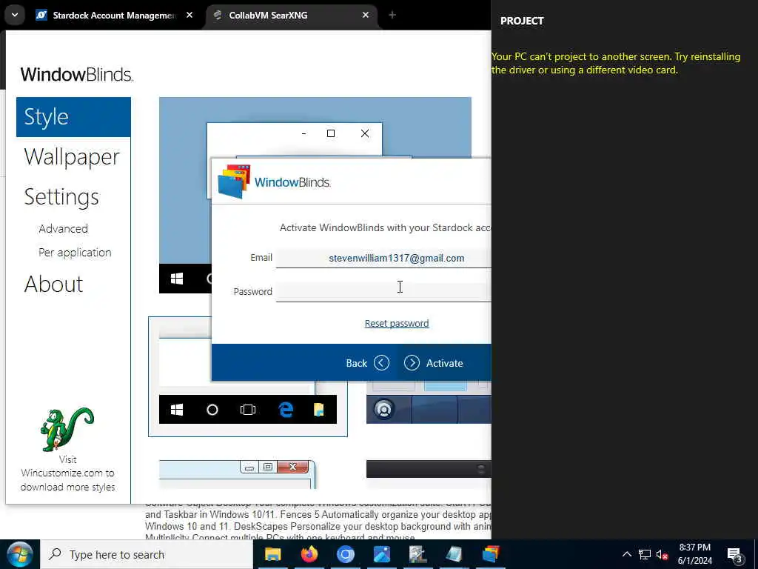Select the dark style thumbnail at bottom right
Image resolution: width=758 pixels, height=569 pixels.
click(x=429, y=469)
